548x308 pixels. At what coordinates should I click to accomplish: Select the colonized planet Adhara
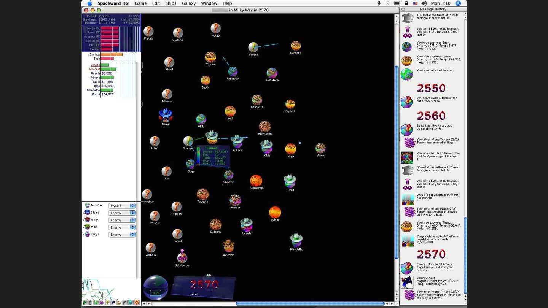point(237,141)
